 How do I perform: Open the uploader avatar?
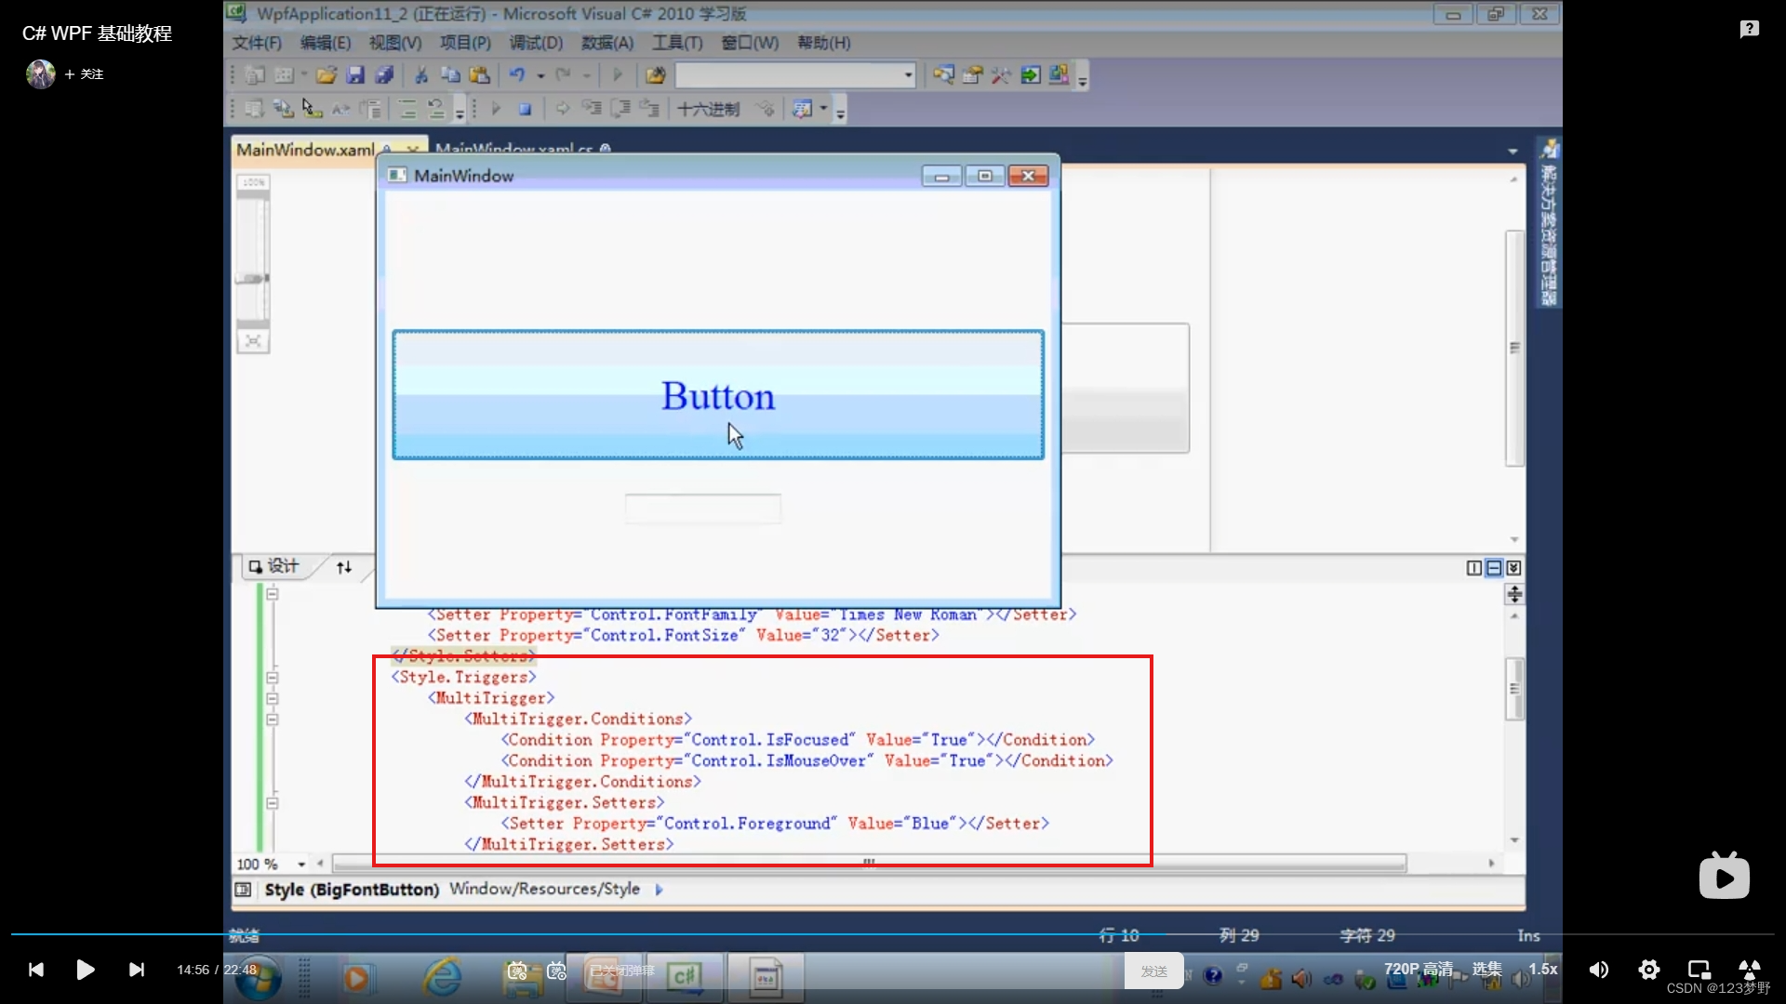[40, 74]
